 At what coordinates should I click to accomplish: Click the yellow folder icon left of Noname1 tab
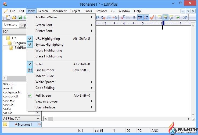5,125
